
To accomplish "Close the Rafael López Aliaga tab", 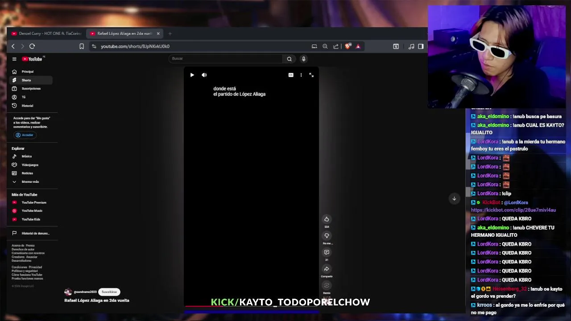I will tap(158, 33).
